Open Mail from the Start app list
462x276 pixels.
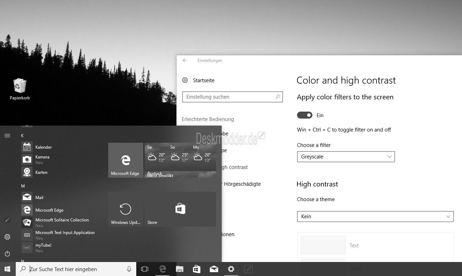pyautogui.click(x=33, y=197)
